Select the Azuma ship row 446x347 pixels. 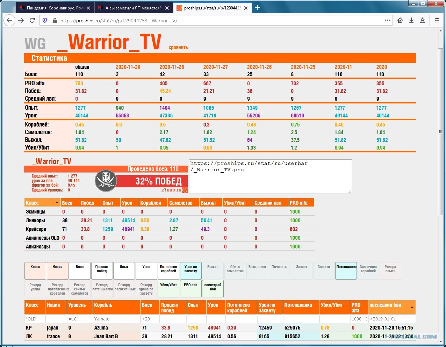tap(220, 328)
